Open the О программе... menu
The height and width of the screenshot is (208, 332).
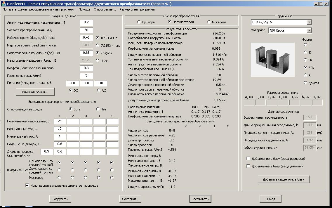pyautogui.click(x=105, y=9)
